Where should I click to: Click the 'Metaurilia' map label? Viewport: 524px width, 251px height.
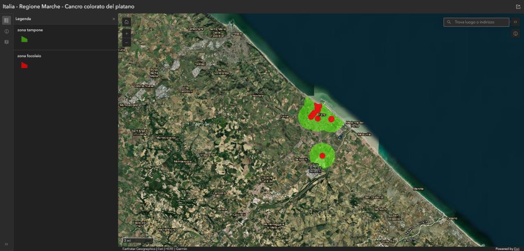pos(364,134)
